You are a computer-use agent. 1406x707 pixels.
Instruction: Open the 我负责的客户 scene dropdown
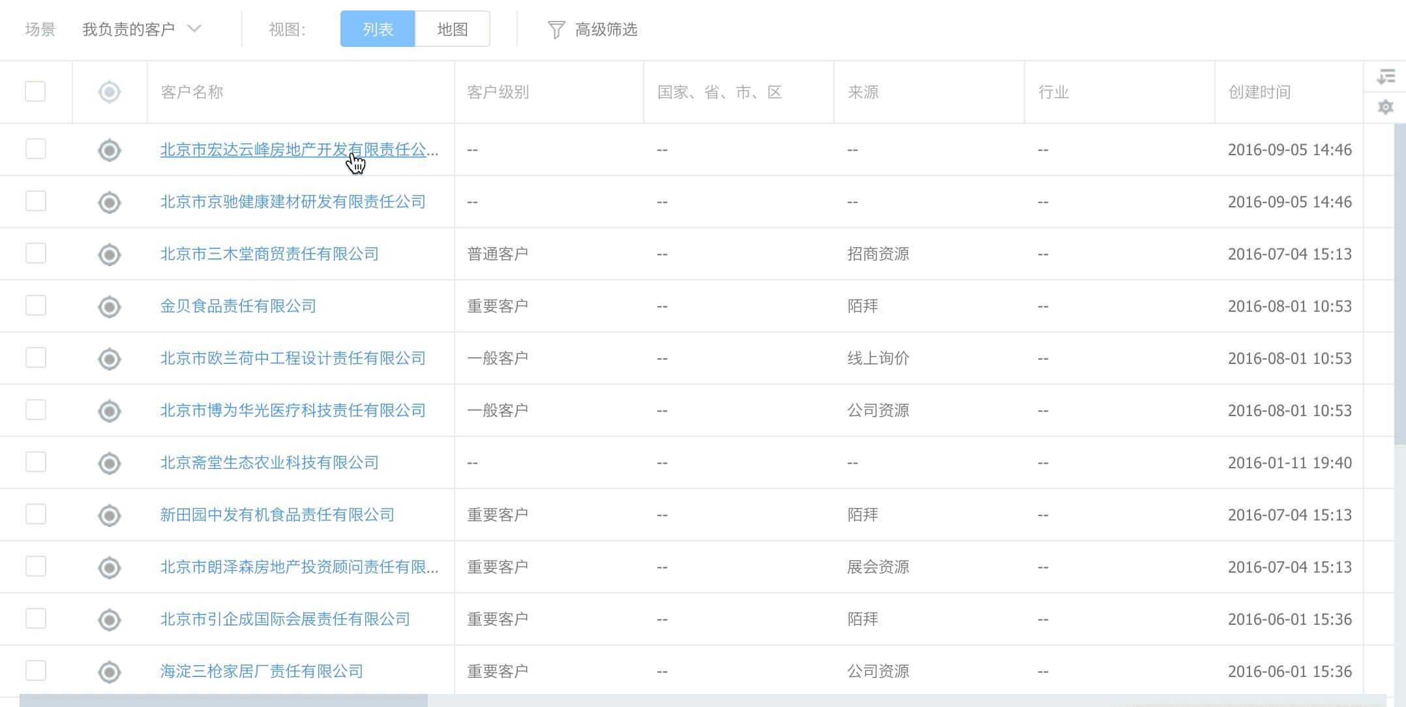tap(129, 30)
